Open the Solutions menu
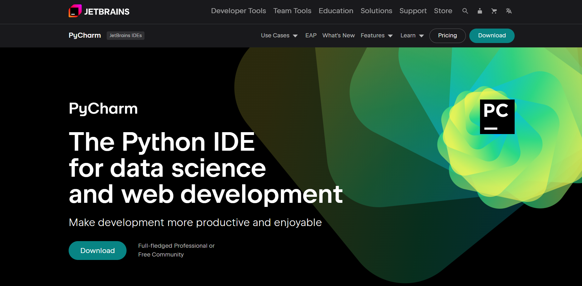The width and height of the screenshot is (582, 286). pyautogui.click(x=376, y=11)
